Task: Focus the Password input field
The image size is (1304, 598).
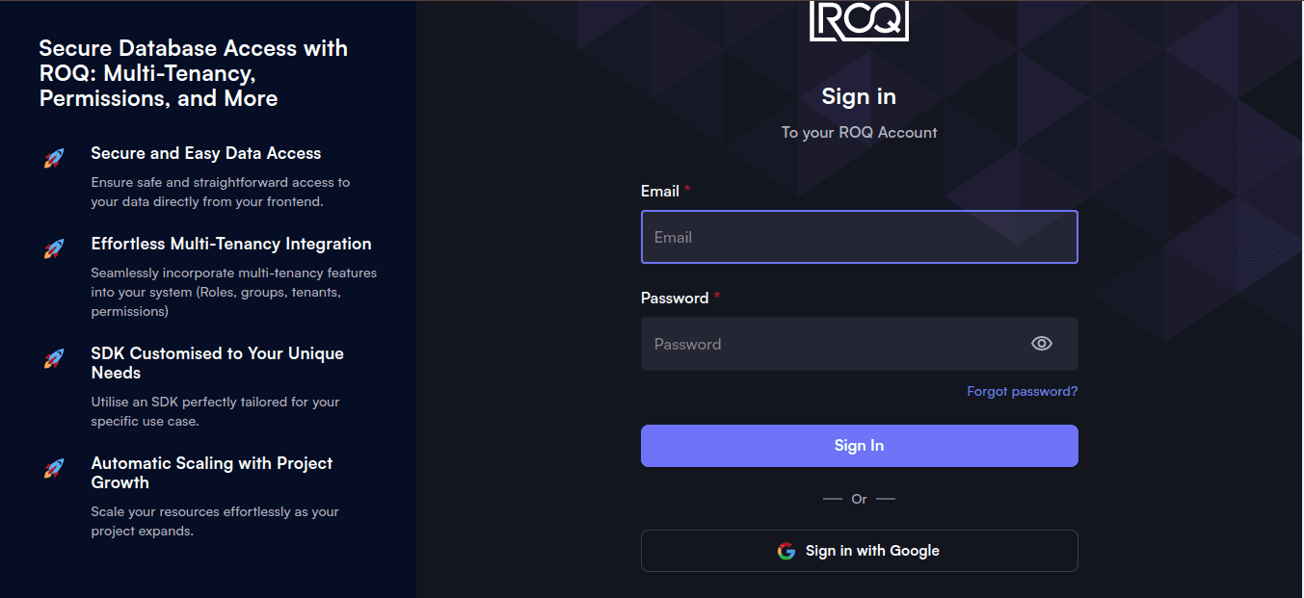Action: [x=859, y=344]
